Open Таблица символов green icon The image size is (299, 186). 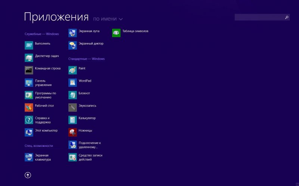click(x=116, y=33)
